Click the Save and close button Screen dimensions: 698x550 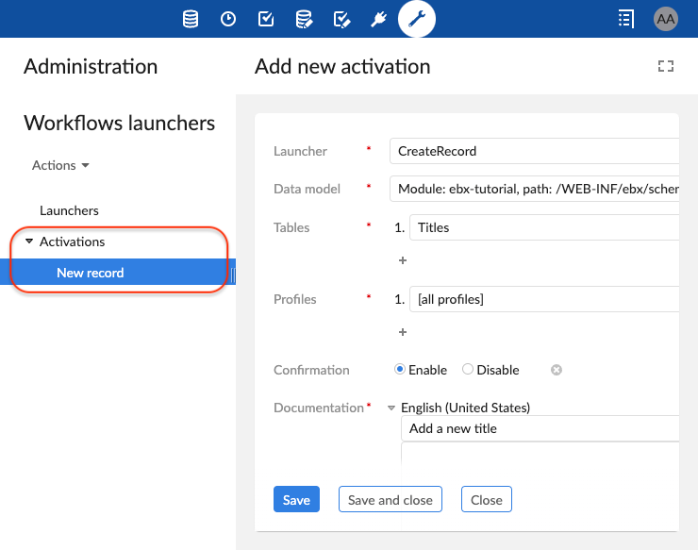(390, 500)
